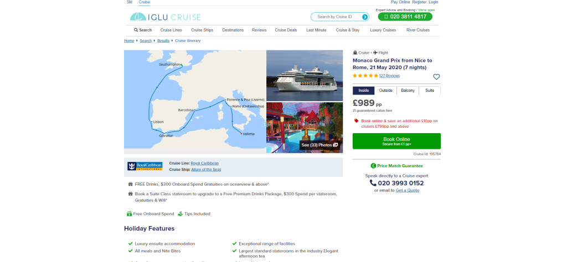The image size is (567, 262).
Task: Click the search submit arrow icon
Action: (365, 17)
